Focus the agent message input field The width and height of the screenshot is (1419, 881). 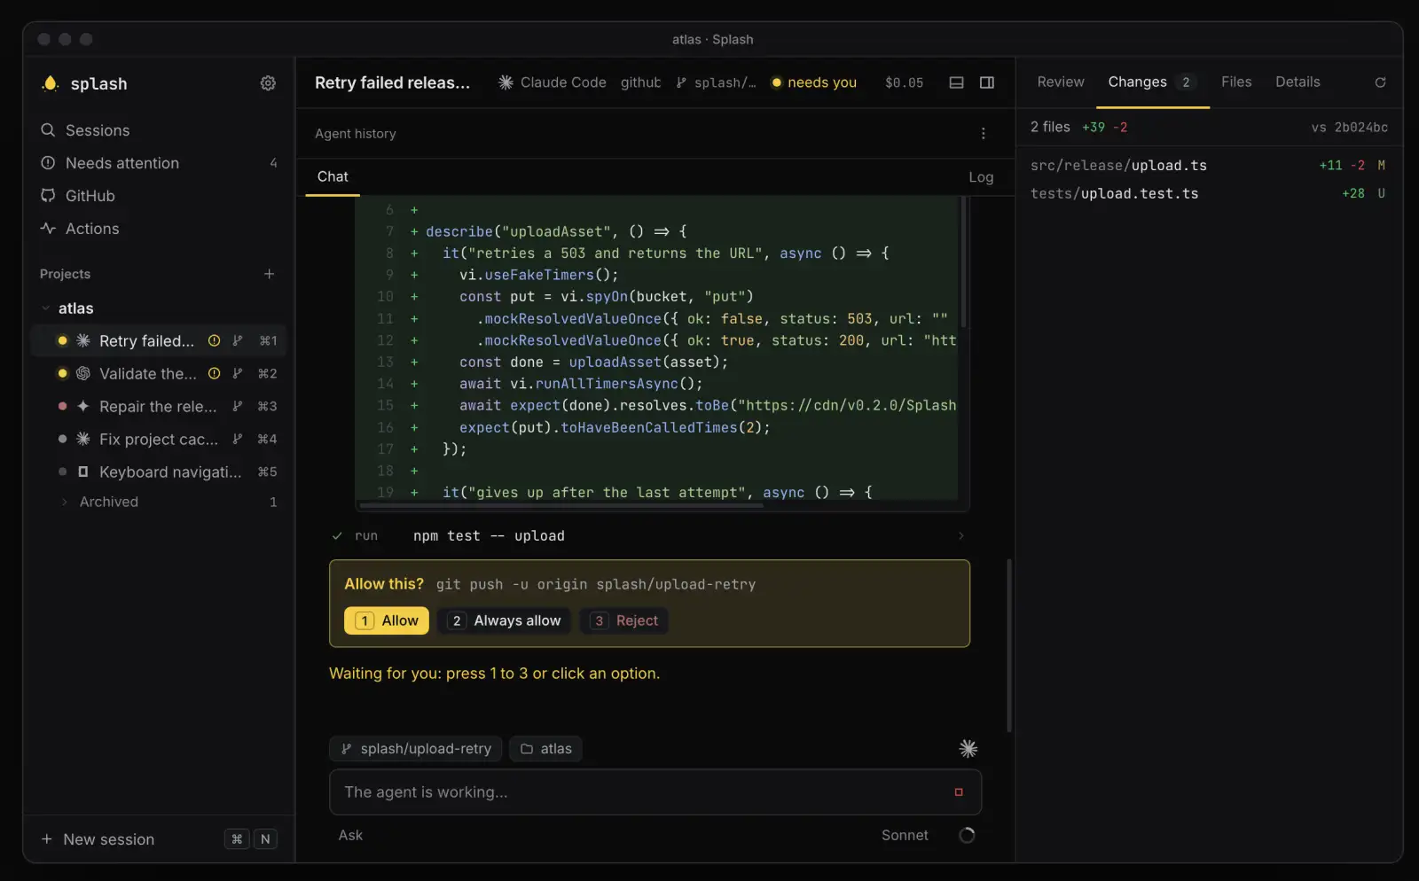pyautogui.click(x=655, y=792)
